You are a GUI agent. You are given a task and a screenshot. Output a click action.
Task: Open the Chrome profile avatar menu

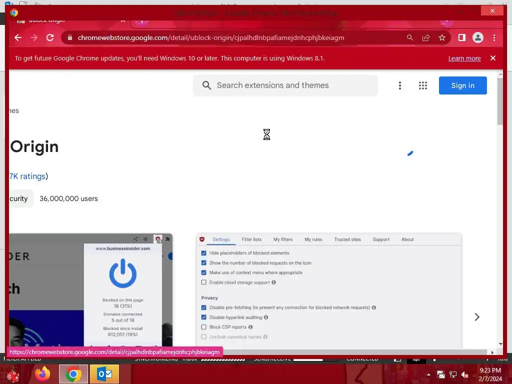(x=477, y=37)
